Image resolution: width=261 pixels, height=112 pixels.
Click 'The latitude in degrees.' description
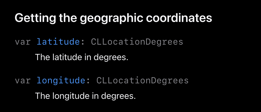81,57
